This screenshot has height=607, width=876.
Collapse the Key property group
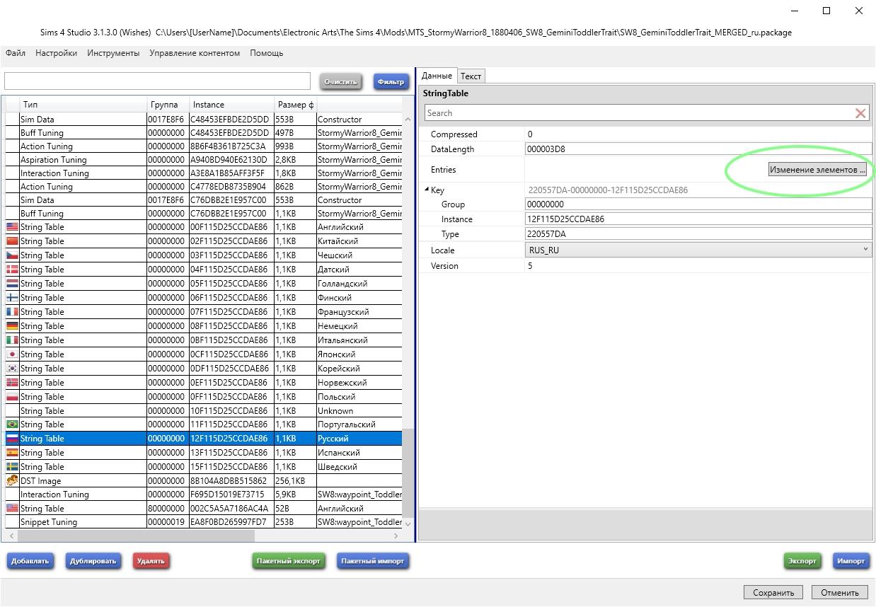pyautogui.click(x=427, y=190)
